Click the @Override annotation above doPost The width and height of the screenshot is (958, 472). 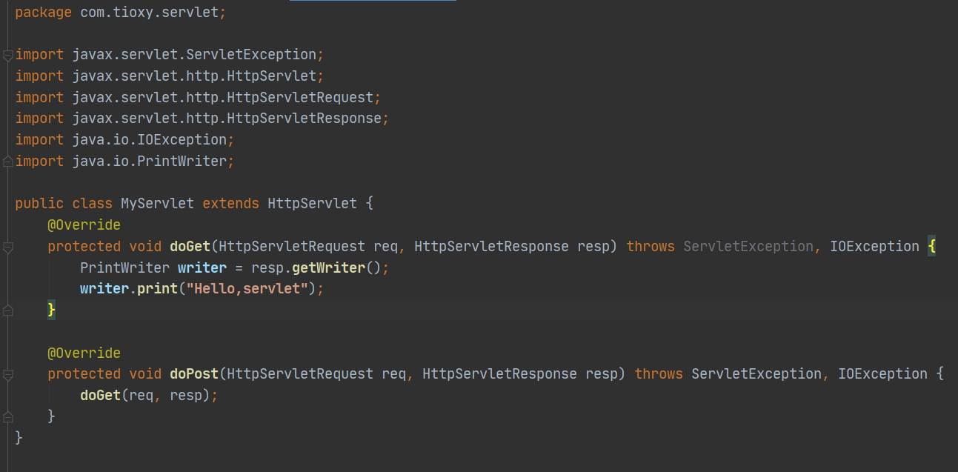(84, 353)
